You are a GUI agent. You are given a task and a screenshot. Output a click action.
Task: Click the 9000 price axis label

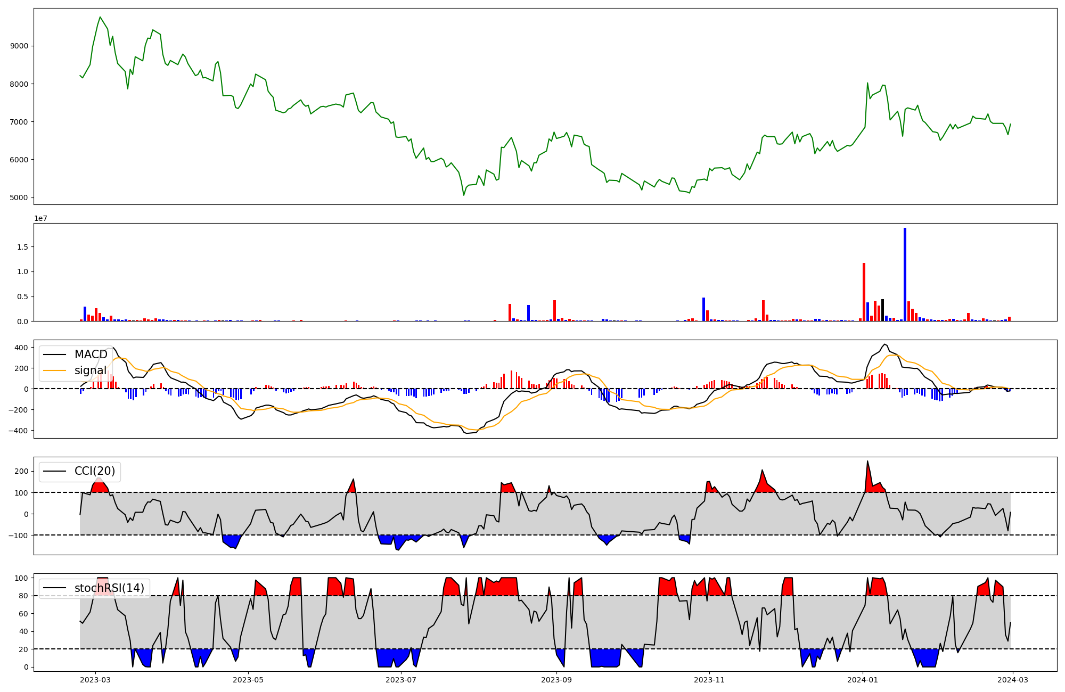pyautogui.click(x=19, y=46)
